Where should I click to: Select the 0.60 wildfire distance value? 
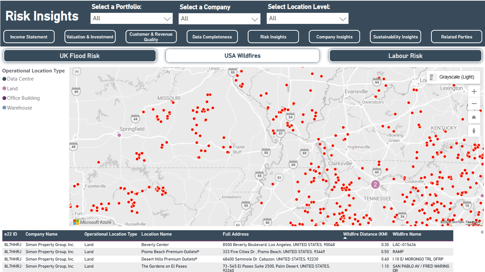385,259
